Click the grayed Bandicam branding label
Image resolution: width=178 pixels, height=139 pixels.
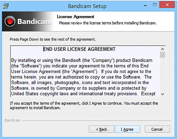[12, 120]
